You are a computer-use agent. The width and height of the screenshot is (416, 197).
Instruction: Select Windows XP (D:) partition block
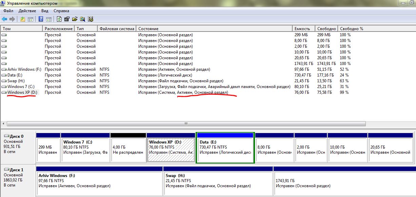[171, 148]
